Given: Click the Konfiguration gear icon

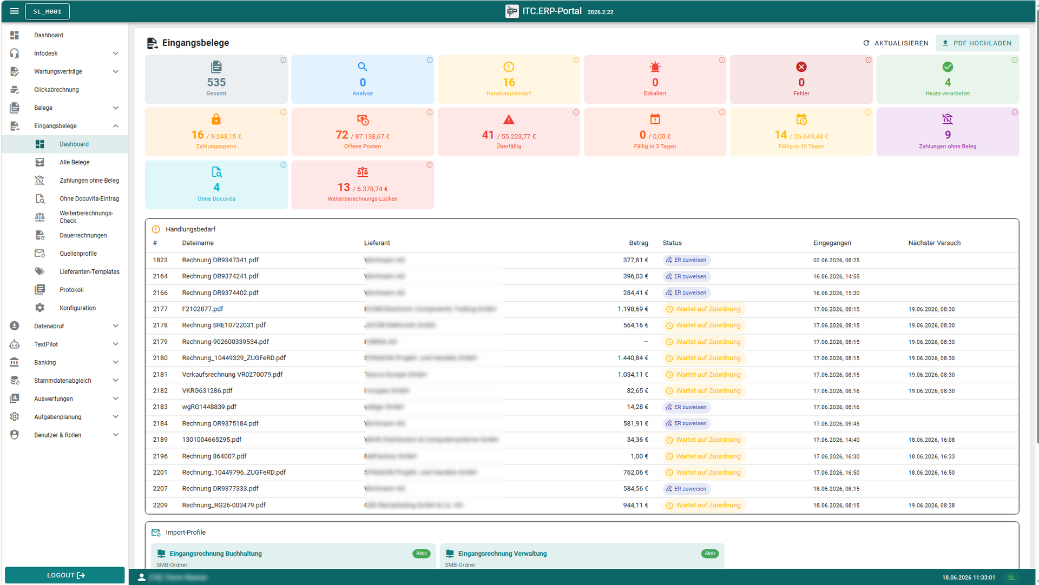Looking at the screenshot, I should 40,308.
